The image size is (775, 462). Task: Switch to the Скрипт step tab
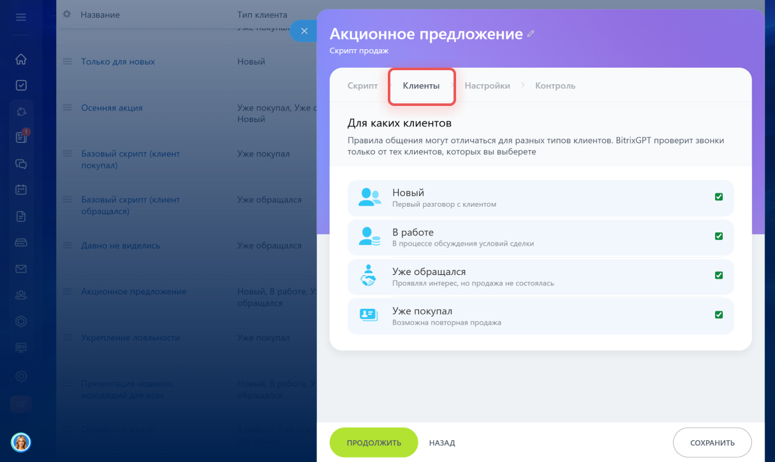[x=362, y=86]
